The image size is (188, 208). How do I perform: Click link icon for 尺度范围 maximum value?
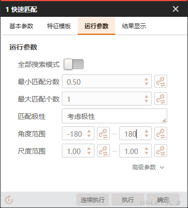click(161, 151)
